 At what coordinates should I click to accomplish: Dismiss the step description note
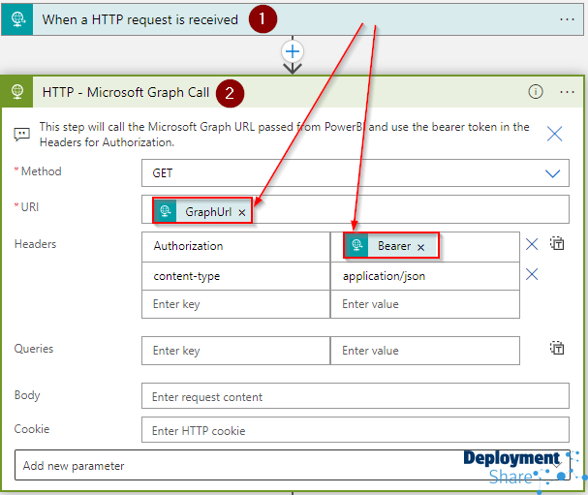coord(555,134)
